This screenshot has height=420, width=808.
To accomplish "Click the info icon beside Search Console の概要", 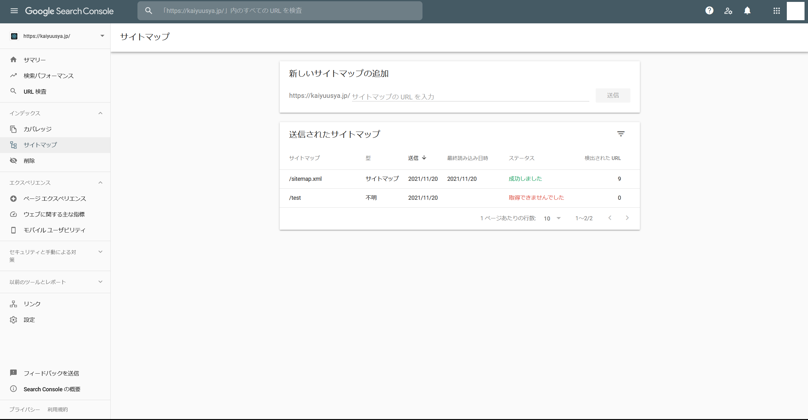I will (13, 389).
